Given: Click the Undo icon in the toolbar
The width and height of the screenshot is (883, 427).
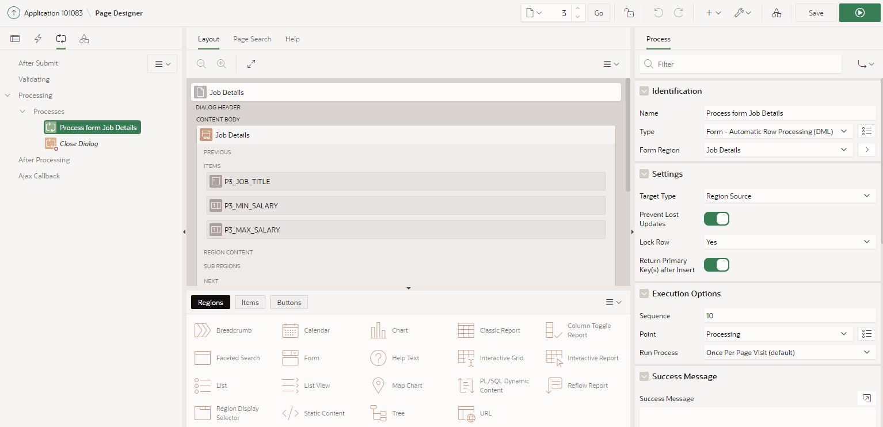Looking at the screenshot, I should tap(659, 12).
